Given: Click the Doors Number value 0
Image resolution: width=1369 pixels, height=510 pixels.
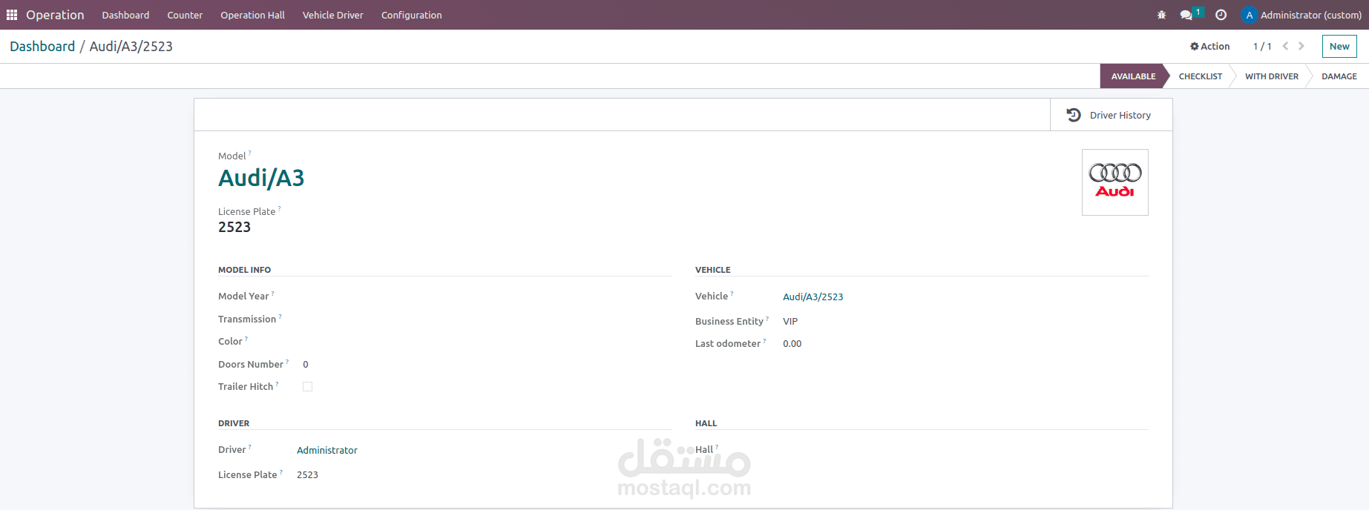Looking at the screenshot, I should click(306, 365).
